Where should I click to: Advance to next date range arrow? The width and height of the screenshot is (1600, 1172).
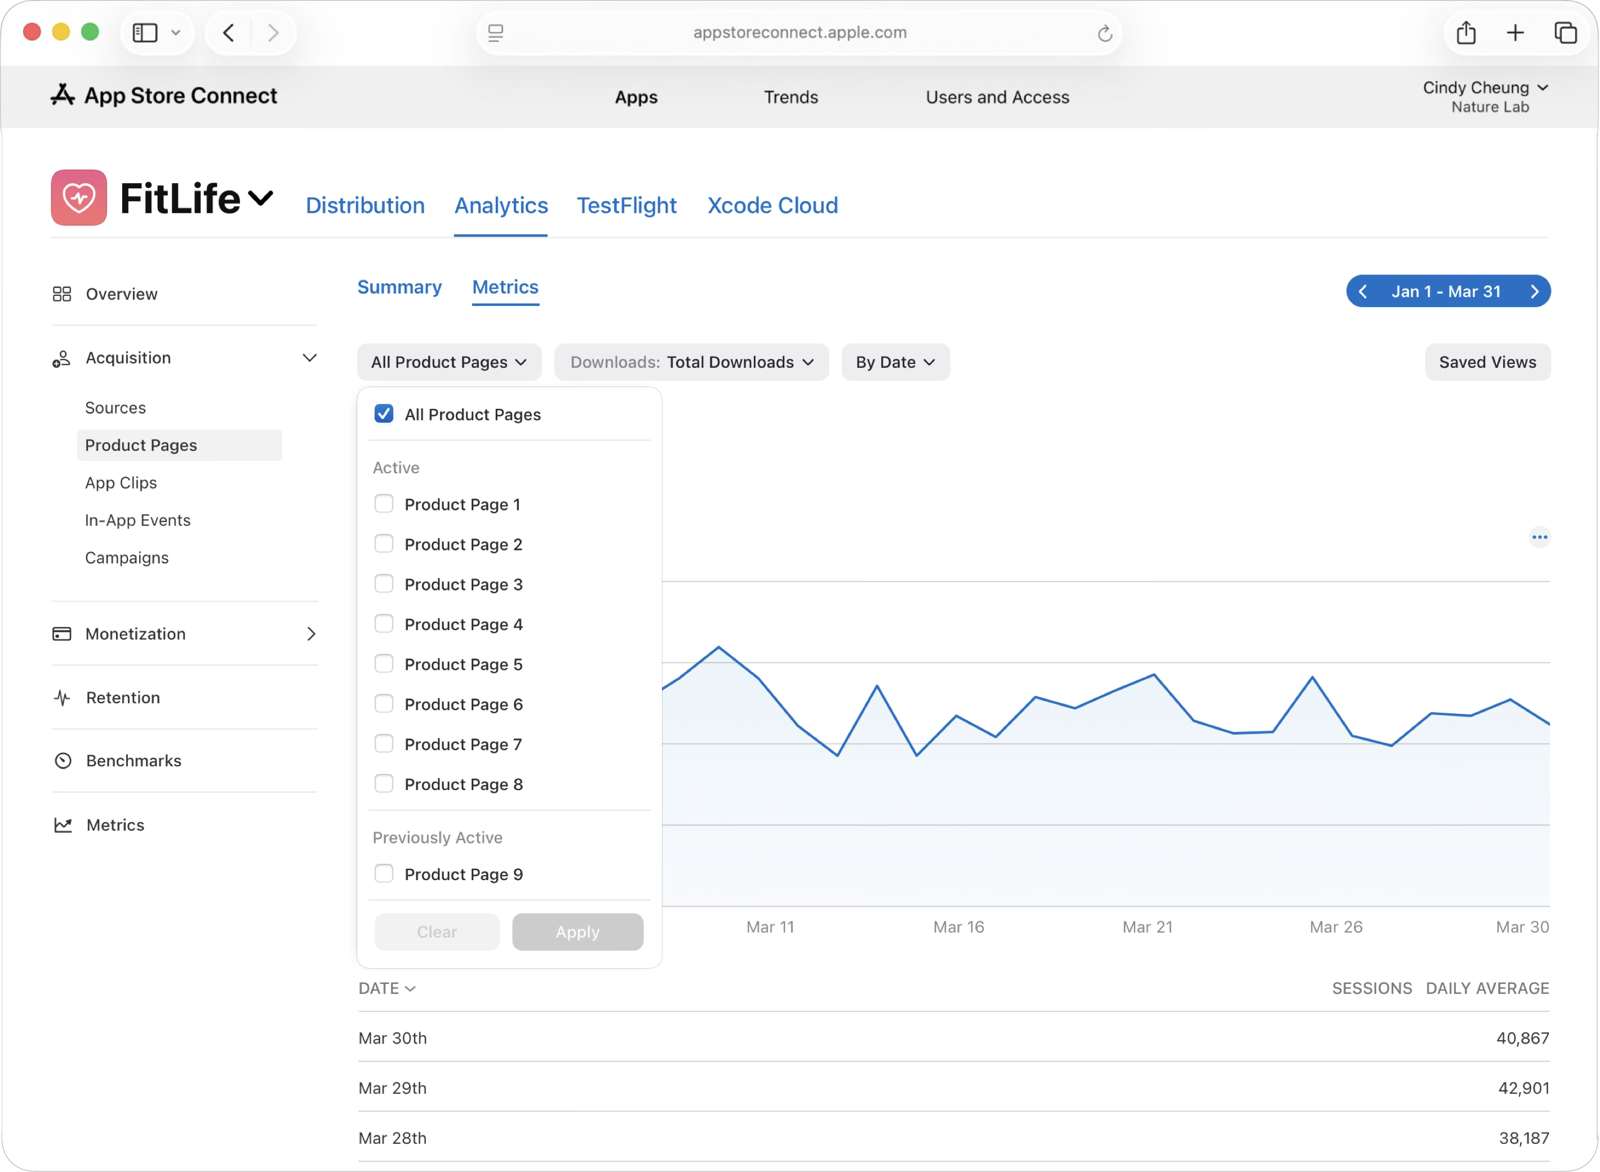1534,291
